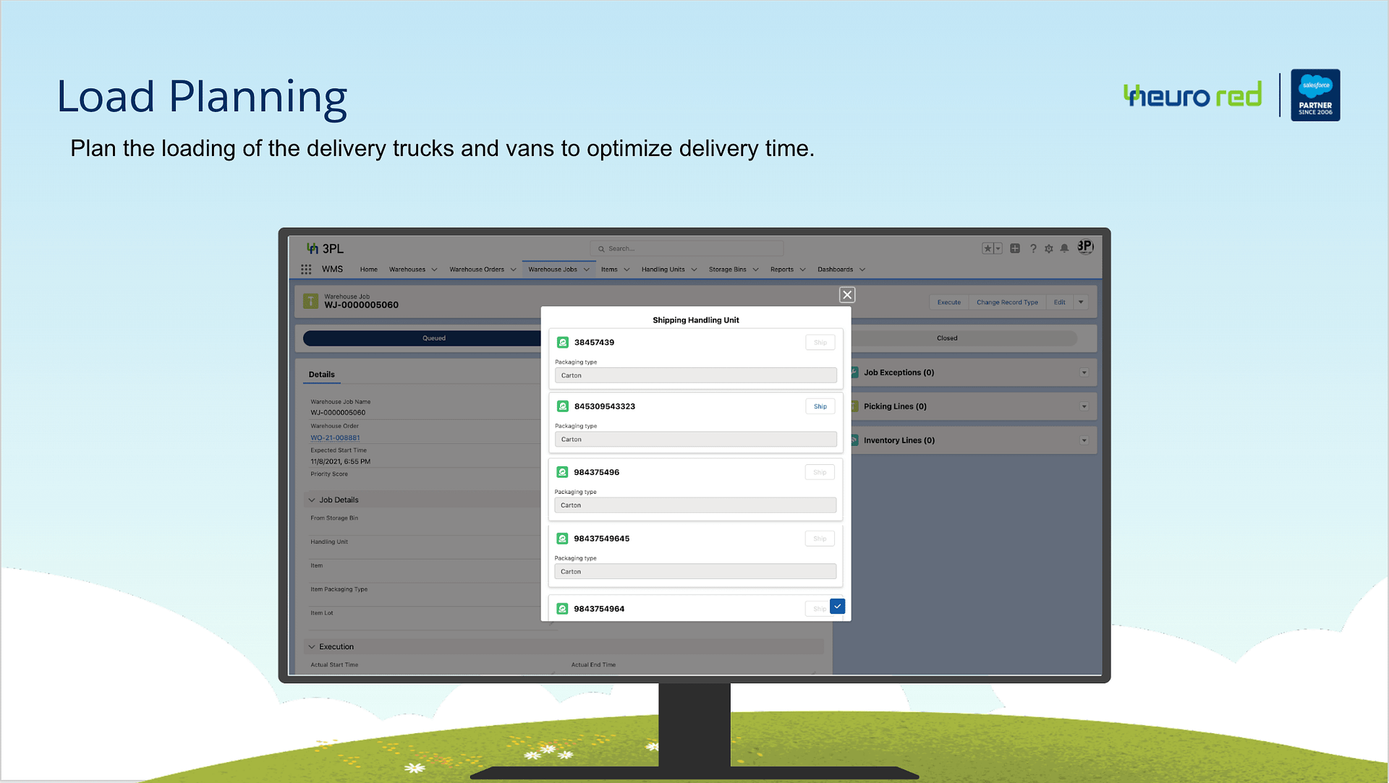1389x783 pixels.
Task: Collapse the Execution section
Action: (312, 646)
